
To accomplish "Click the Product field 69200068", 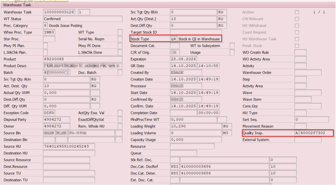I will [x=83, y=59].
